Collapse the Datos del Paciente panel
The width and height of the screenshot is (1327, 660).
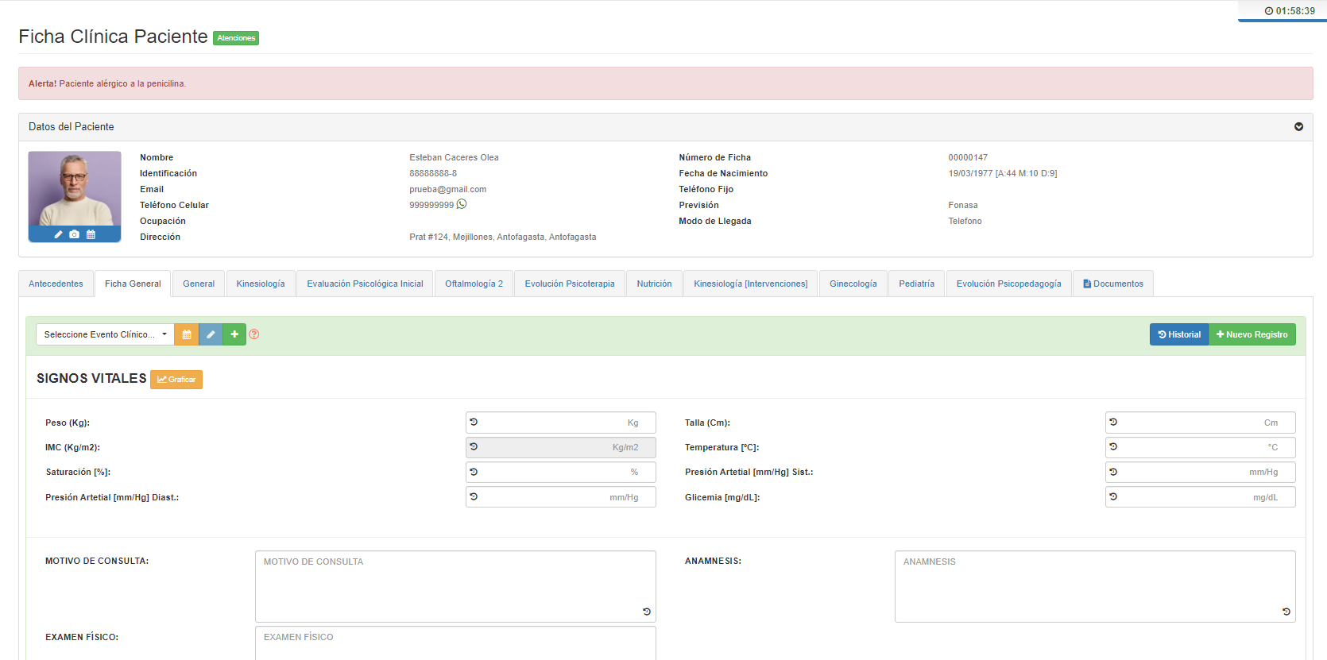pos(1298,127)
